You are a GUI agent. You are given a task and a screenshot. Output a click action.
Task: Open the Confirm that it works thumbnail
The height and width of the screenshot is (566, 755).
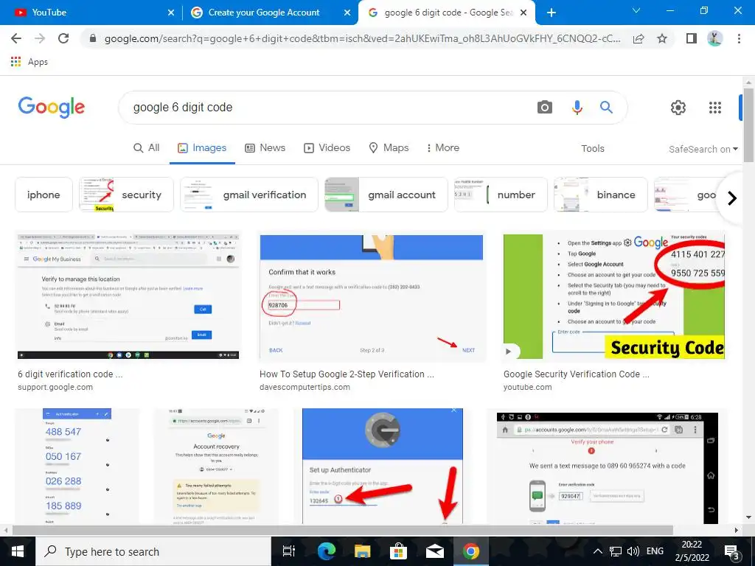pyautogui.click(x=372, y=296)
